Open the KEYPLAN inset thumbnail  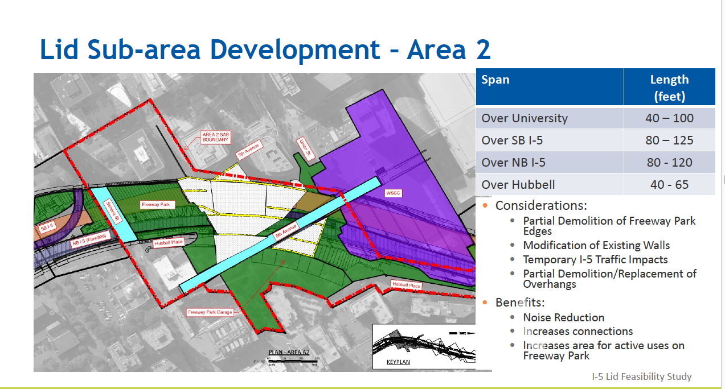(x=423, y=347)
